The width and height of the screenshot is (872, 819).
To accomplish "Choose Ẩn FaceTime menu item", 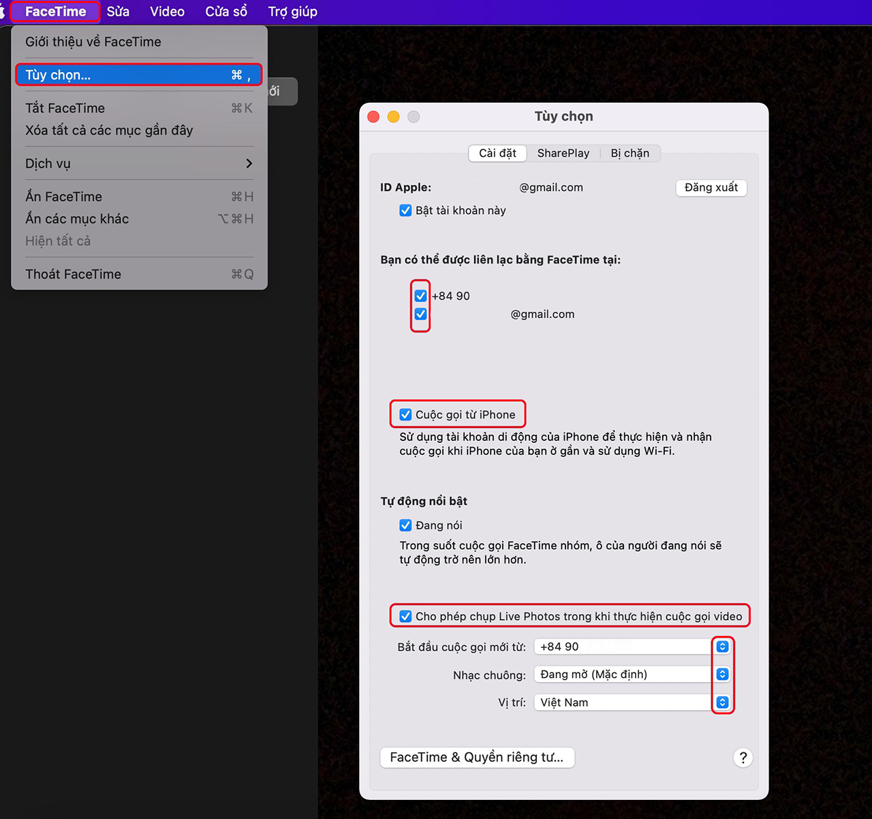I will tap(139, 196).
